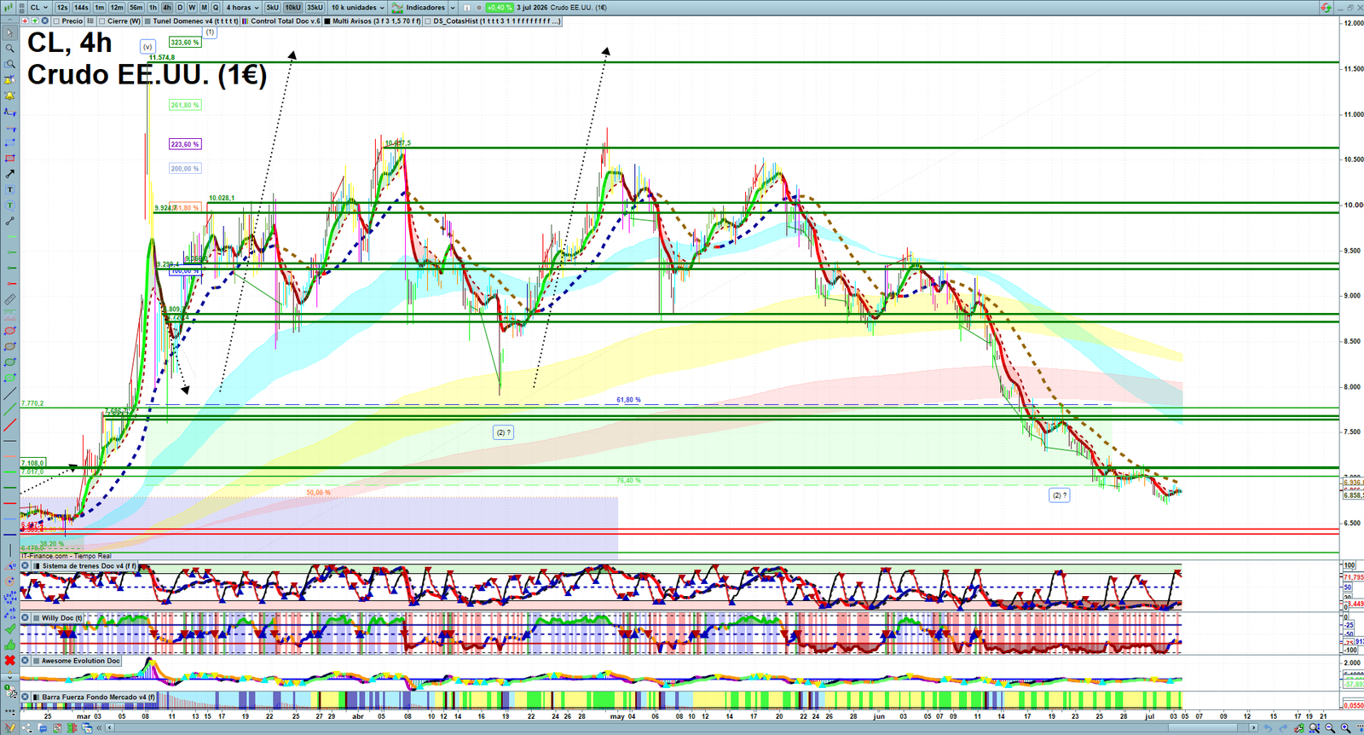Viewport: 1364px width, 735px height.
Task: Select the 56m timeframe
Action: 136,8
